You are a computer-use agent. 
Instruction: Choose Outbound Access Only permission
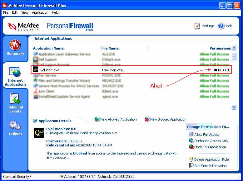click(211, 141)
